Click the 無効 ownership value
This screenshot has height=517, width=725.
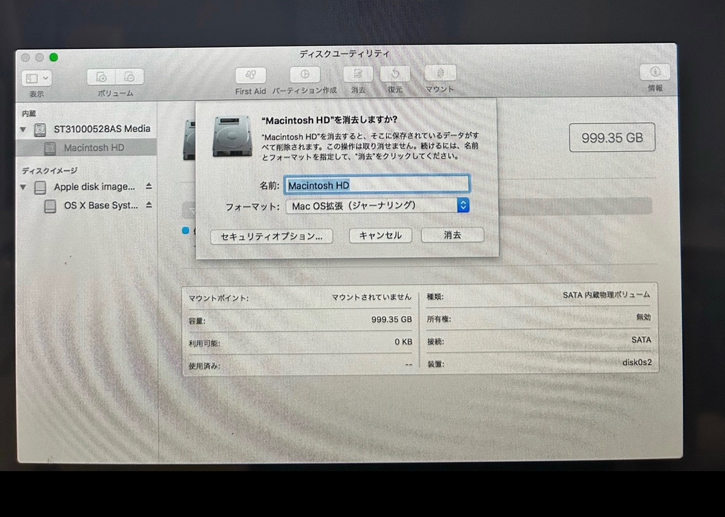(643, 317)
